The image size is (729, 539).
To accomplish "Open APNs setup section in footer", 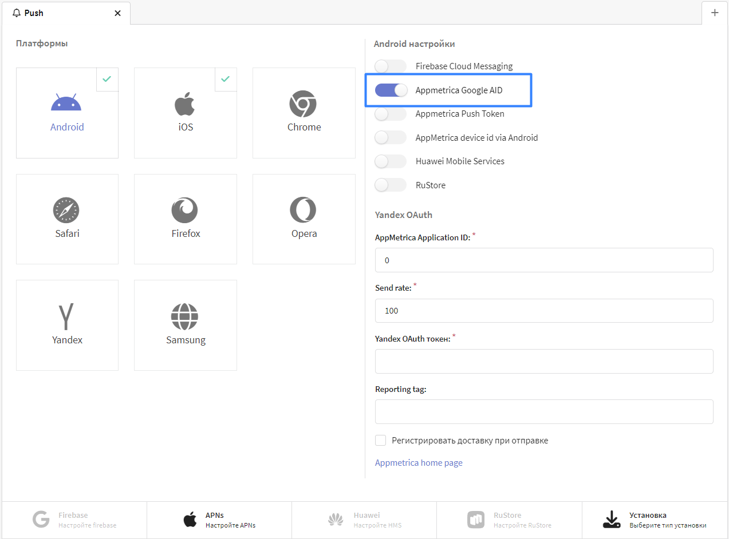I will coord(219,520).
